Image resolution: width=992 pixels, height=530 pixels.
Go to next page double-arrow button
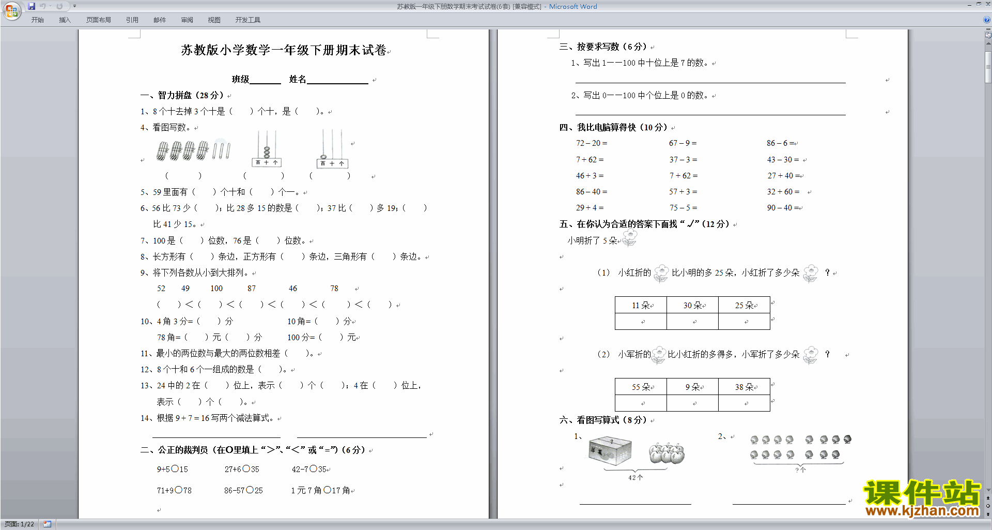(x=988, y=514)
